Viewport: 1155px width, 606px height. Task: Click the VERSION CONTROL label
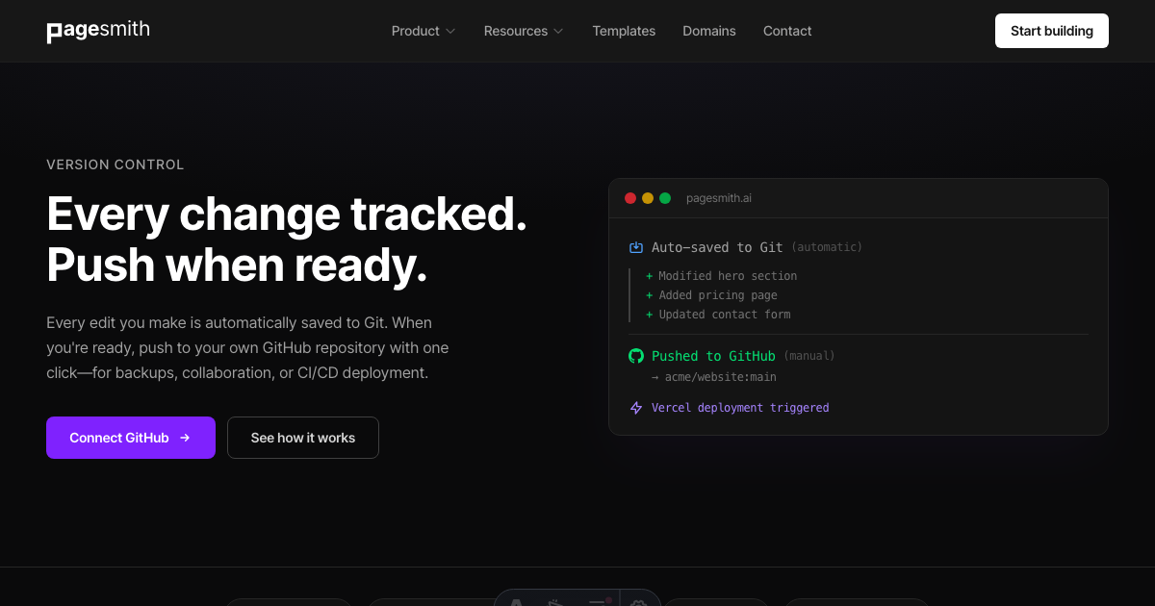(115, 164)
